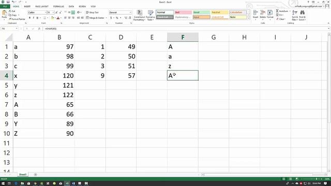Image resolution: width=331 pixels, height=186 pixels.
Task: Open Format as Table gallery
Action: pyautogui.click(x=151, y=15)
